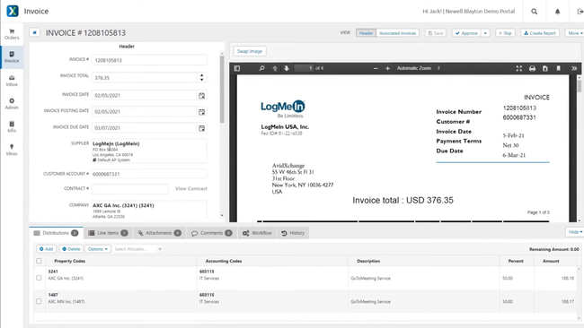The image size is (584, 328).
Task: Click the Skip button
Action: tap(505, 33)
